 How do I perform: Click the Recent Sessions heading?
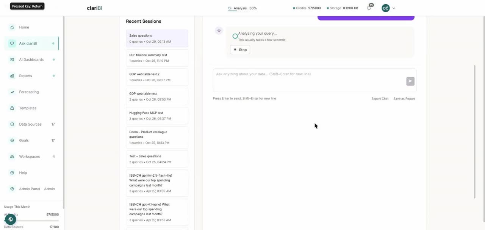[143, 21]
